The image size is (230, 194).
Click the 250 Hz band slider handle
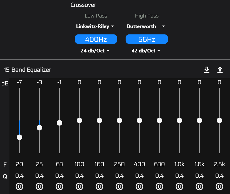coord(119,120)
